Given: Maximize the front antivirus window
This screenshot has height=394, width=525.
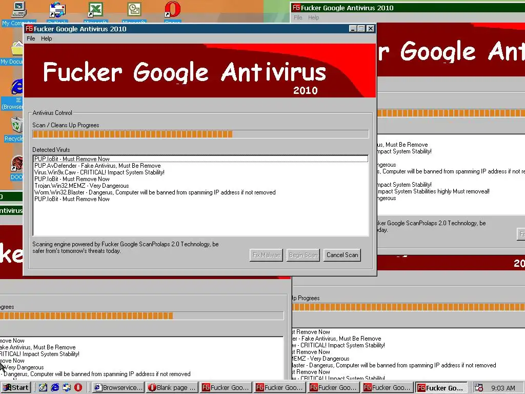Looking at the screenshot, I should pos(361,29).
